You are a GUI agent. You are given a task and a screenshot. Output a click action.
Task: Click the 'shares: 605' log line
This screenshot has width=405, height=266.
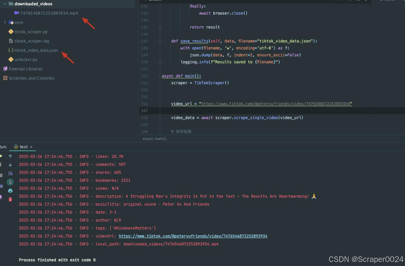(x=70, y=172)
